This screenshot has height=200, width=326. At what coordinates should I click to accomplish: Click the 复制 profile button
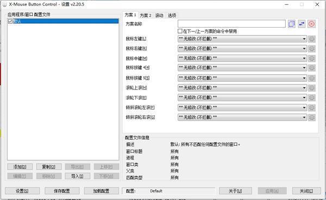(49, 166)
